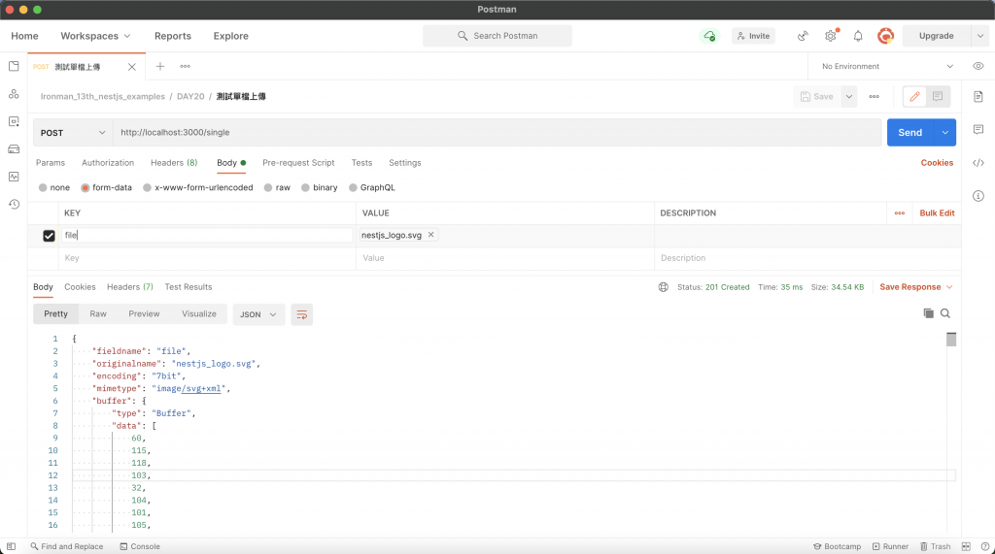
Task: Open the environment quick look eye icon
Action: 978,66
